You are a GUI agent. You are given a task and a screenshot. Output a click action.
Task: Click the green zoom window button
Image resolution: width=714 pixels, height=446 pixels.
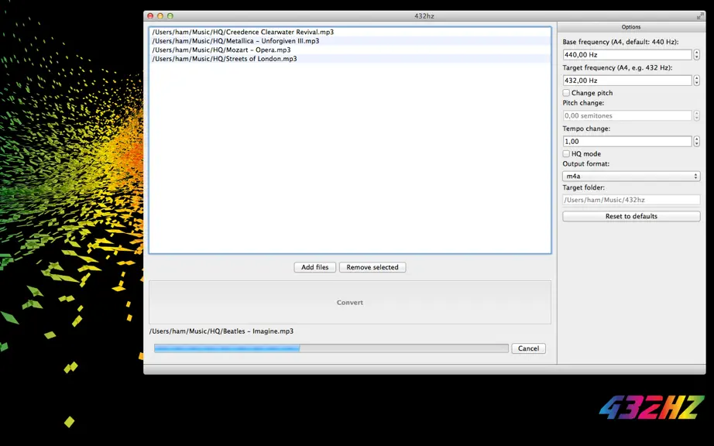(170, 16)
